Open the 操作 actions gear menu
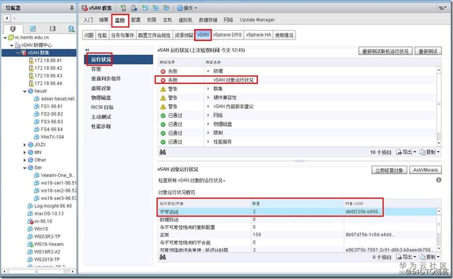This screenshot has width=453, height=279. click(x=187, y=8)
